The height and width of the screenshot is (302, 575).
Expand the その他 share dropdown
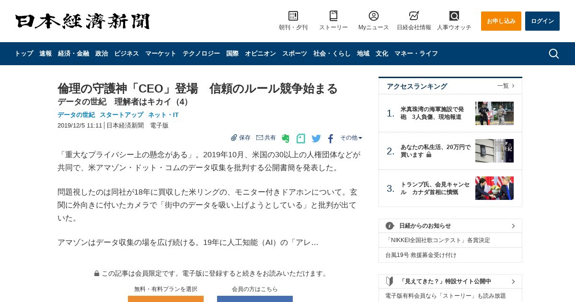[351, 138]
